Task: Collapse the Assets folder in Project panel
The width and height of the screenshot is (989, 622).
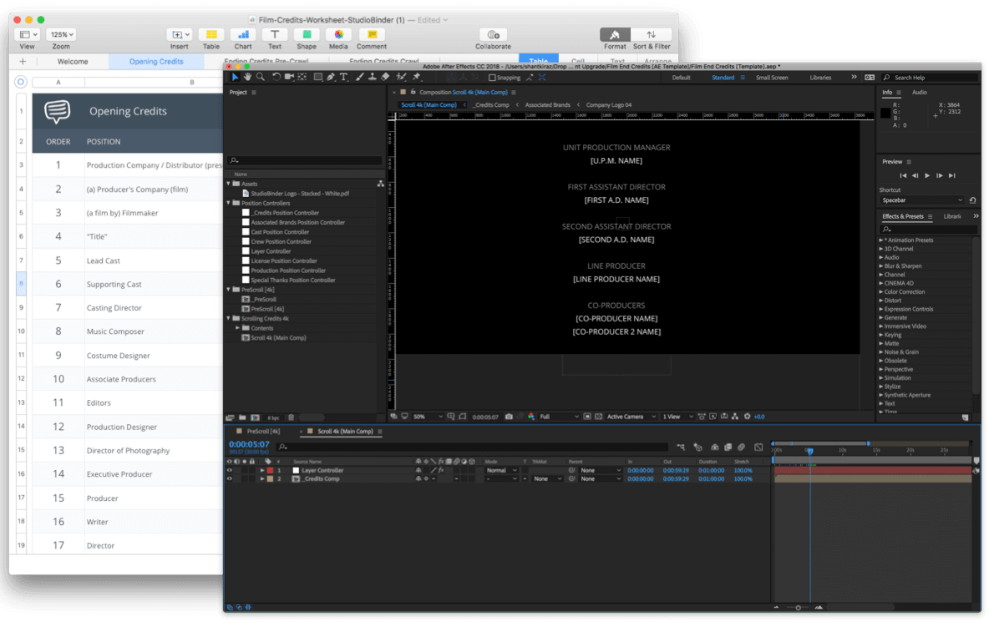Action: tap(229, 184)
